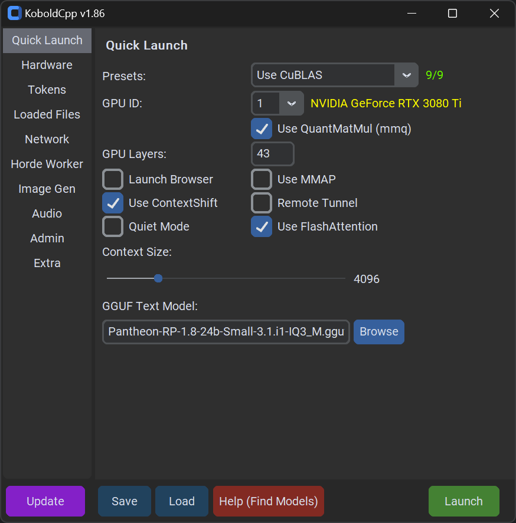Close the KoboldCpp window

(494, 14)
